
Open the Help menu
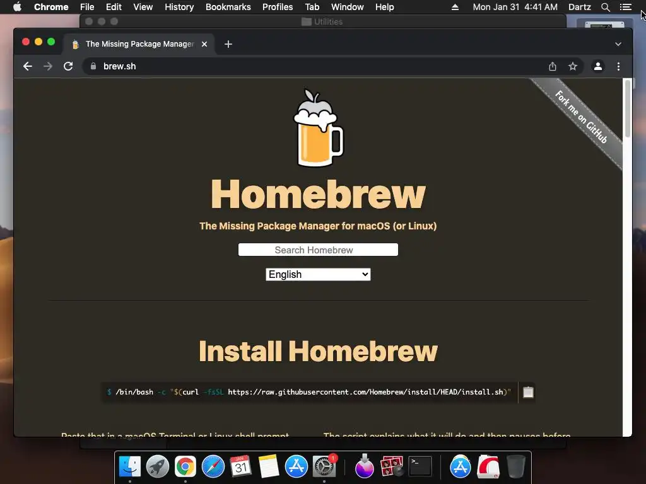click(x=384, y=7)
